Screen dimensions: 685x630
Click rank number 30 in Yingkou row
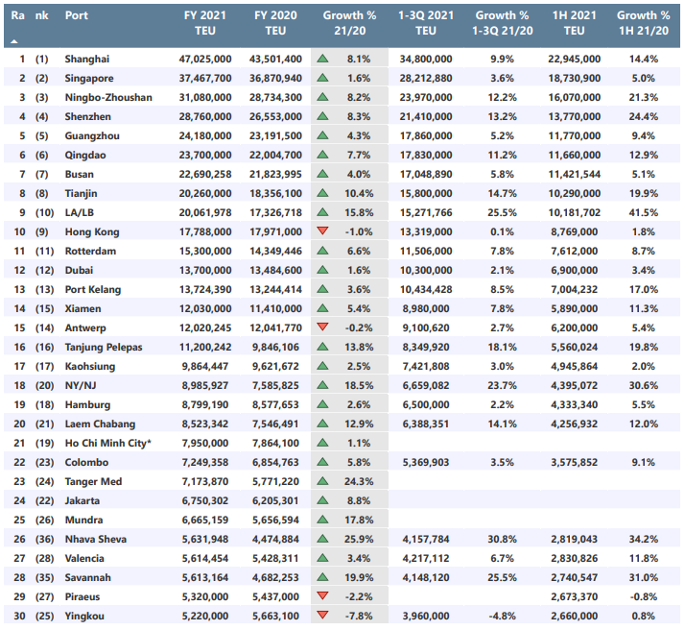tap(19, 616)
